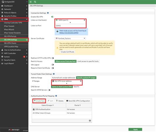Click the round icon at table bottom right

point(90,121)
